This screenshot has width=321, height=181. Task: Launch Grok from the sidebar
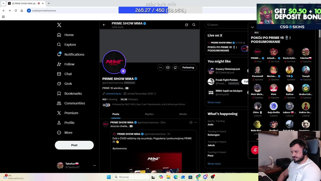click(64, 84)
